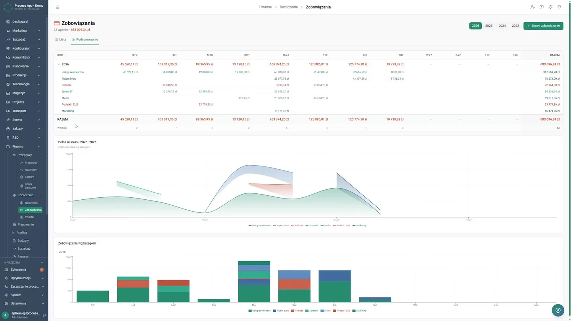Expand the Ustawienia menu
The height and width of the screenshot is (321, 571).
[24, 304]
